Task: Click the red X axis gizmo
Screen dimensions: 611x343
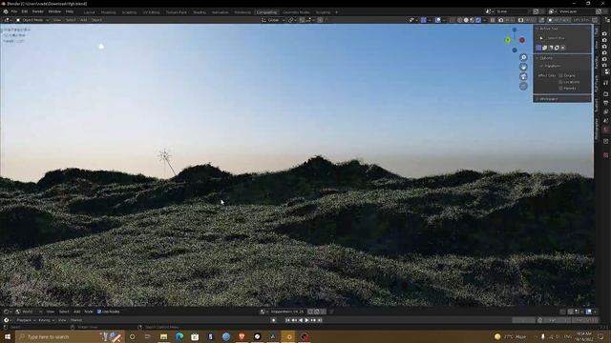Action: 522,40
